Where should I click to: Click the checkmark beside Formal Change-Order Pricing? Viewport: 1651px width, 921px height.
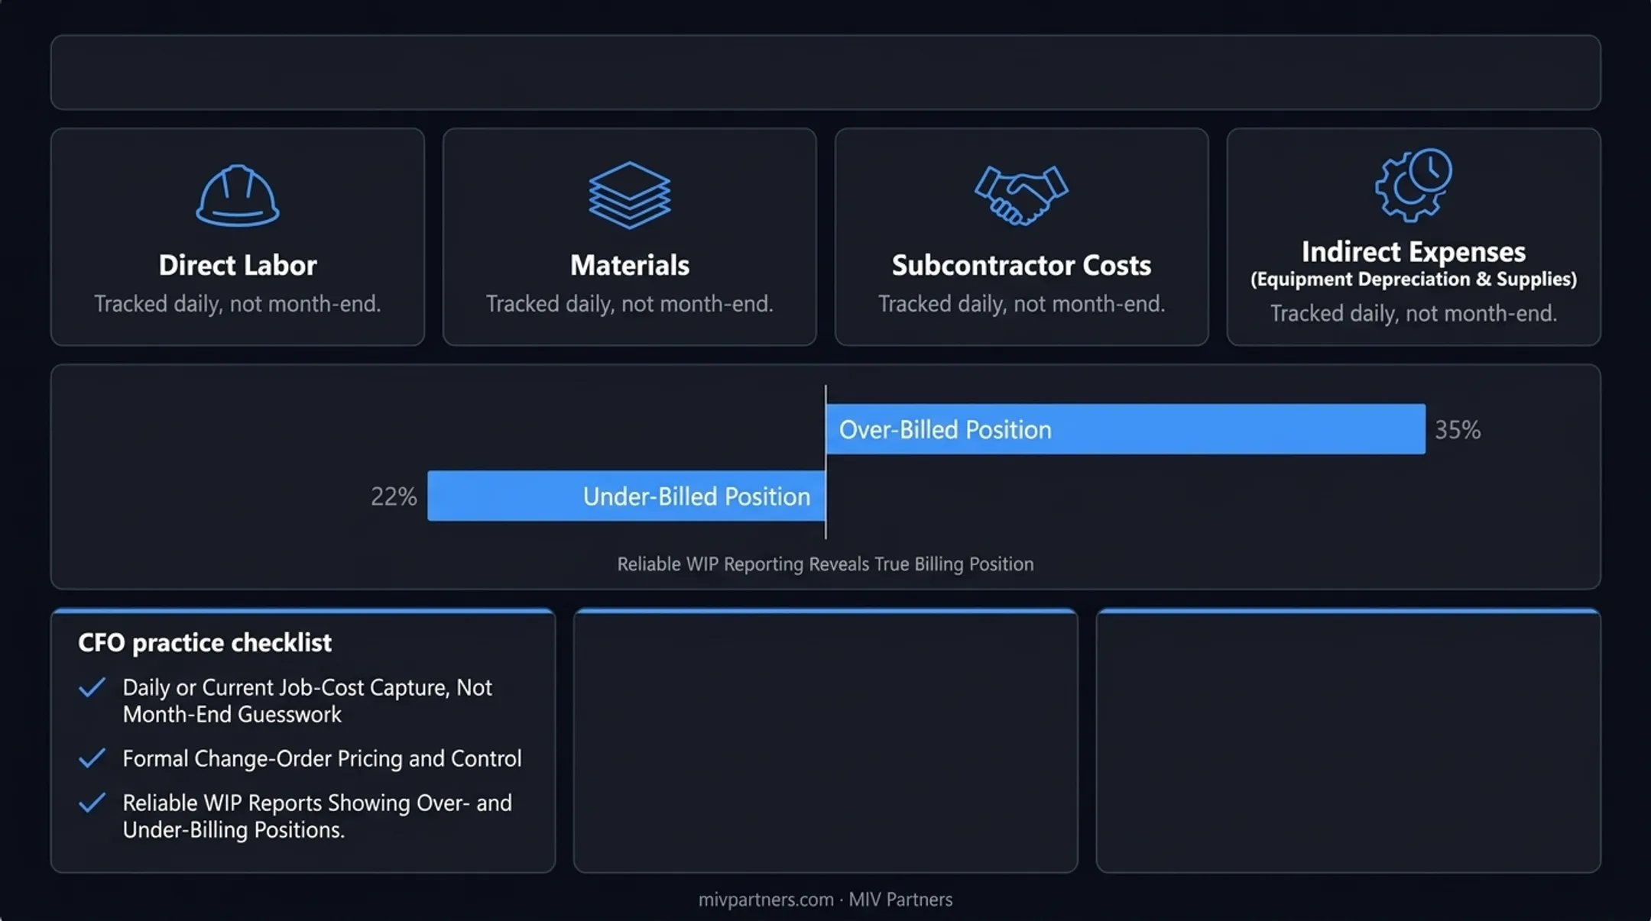click(x=92, y=758)
